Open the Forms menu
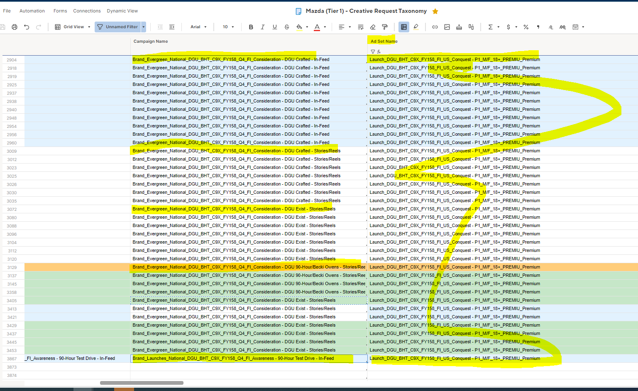The image size is (638, 391). [x=60, y=11]
